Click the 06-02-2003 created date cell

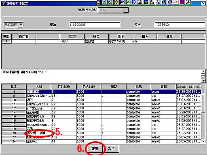point(189,100)
